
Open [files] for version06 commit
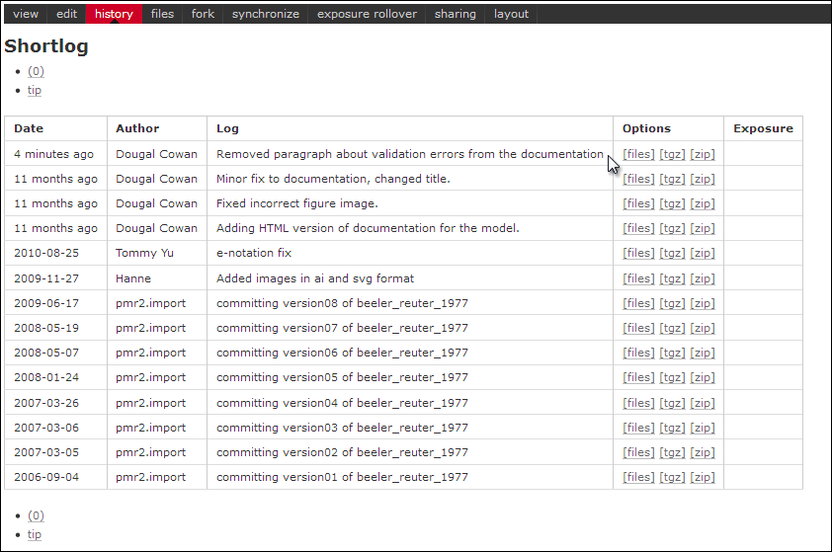[x=638, y=353]
